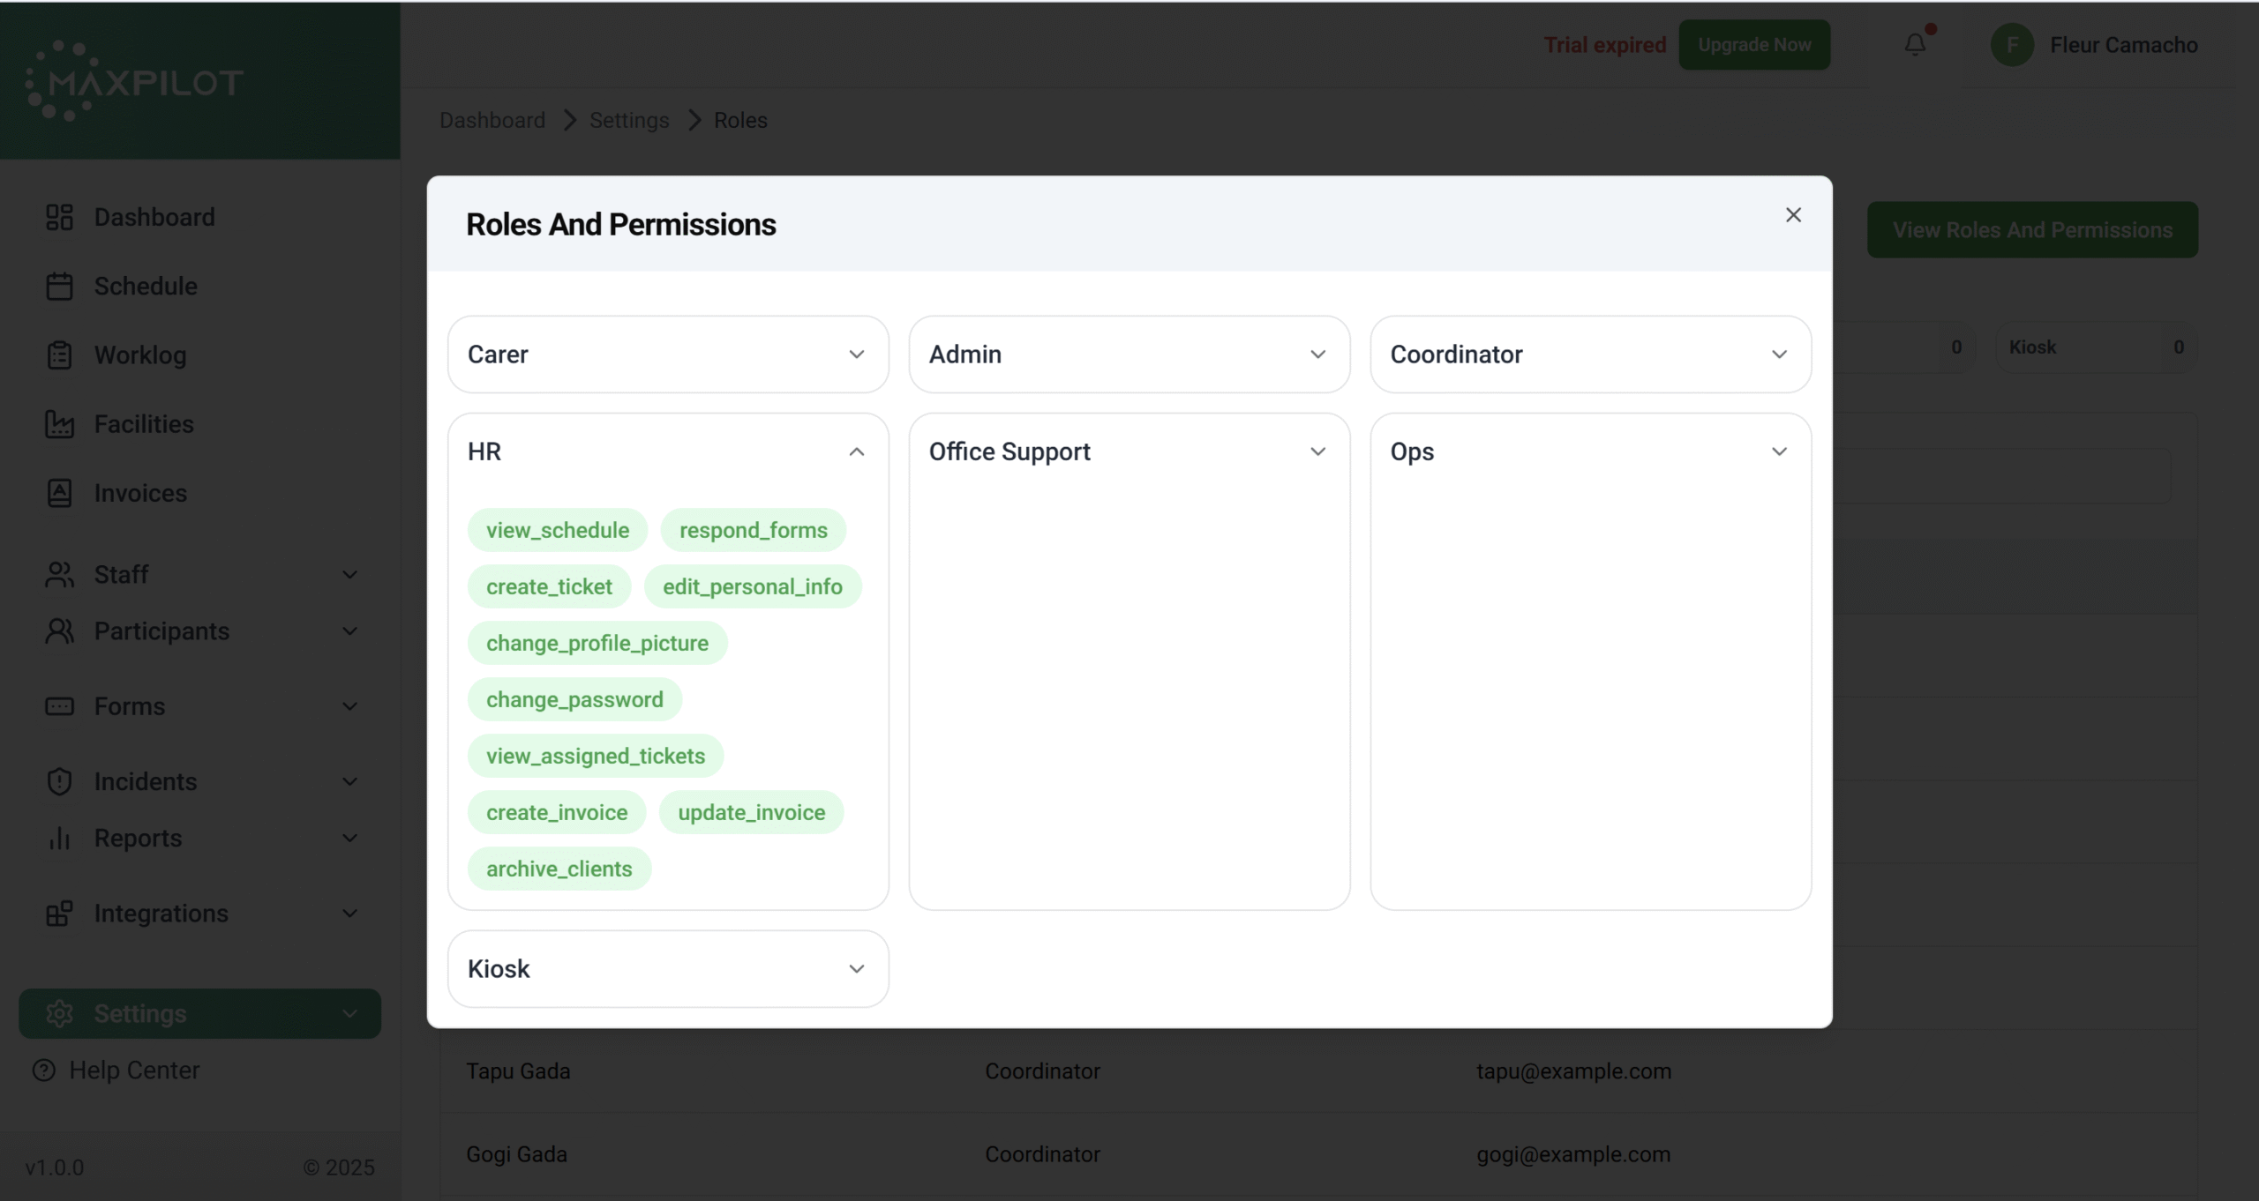Click the archive_clients permission tag

559,869
